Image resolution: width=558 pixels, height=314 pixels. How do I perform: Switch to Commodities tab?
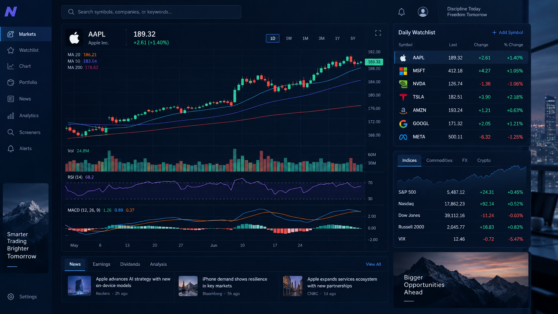[439, 160]
